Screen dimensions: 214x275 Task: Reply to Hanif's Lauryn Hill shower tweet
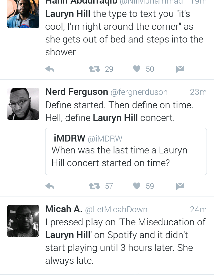pyautogui.click(x=50, y=69)
